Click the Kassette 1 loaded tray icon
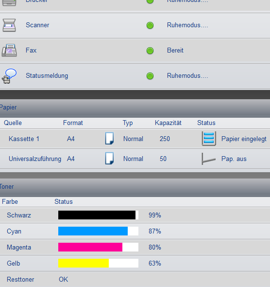Screen dimensions: 270x287 click(x=209, y=139)
